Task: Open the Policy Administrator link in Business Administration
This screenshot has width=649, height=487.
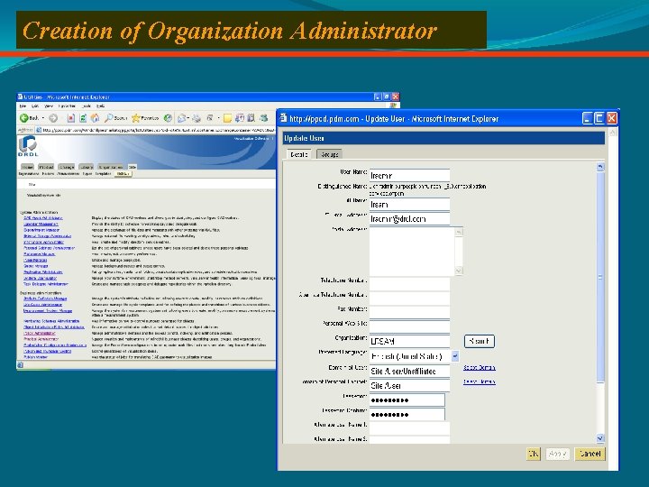Action: pyautogui.click(x=40, y=333)
